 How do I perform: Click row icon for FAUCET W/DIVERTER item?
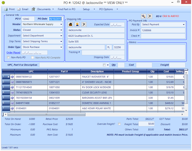click(x=13, y=77)
